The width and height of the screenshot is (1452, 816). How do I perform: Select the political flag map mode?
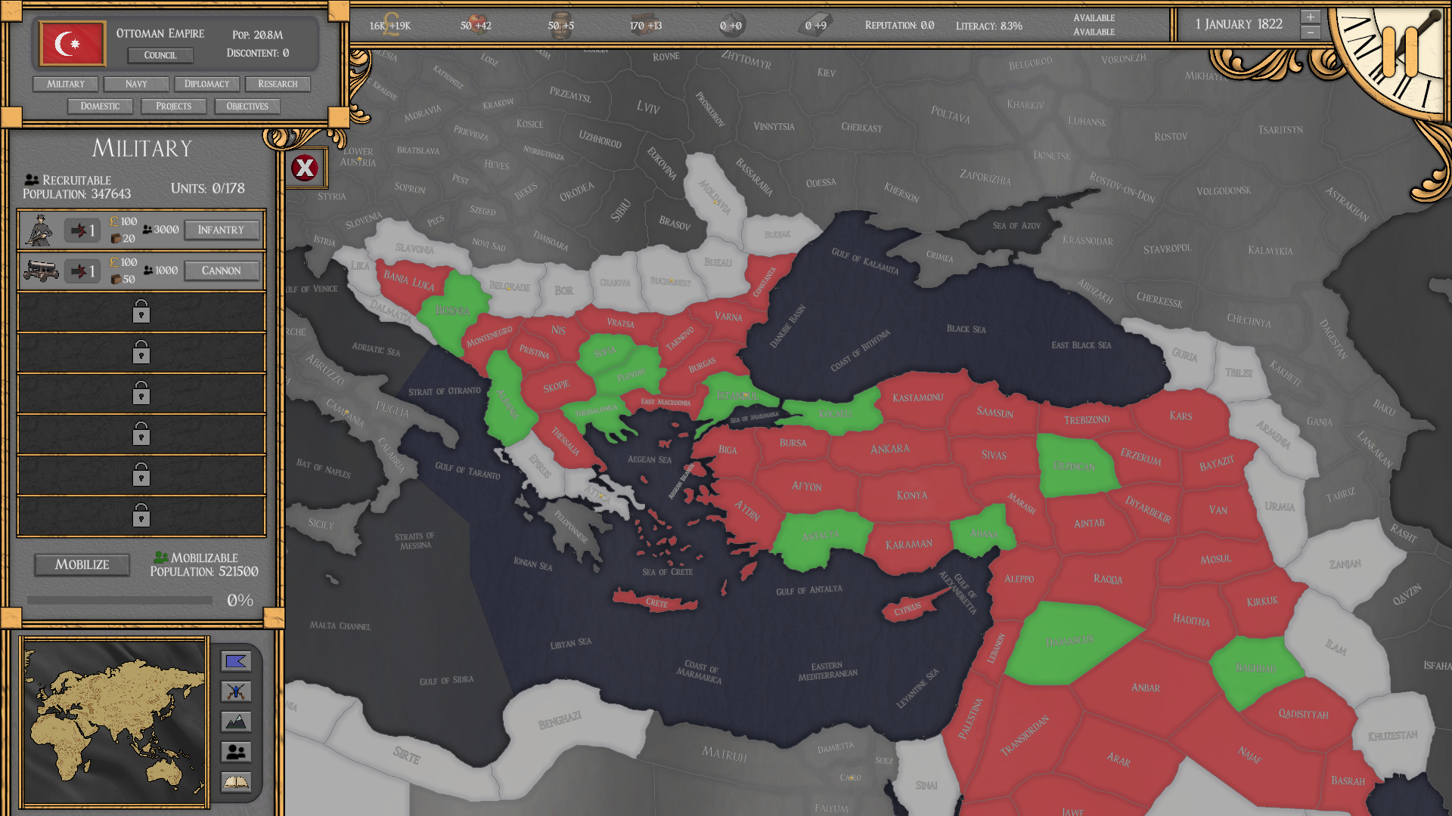click(236, 662)
